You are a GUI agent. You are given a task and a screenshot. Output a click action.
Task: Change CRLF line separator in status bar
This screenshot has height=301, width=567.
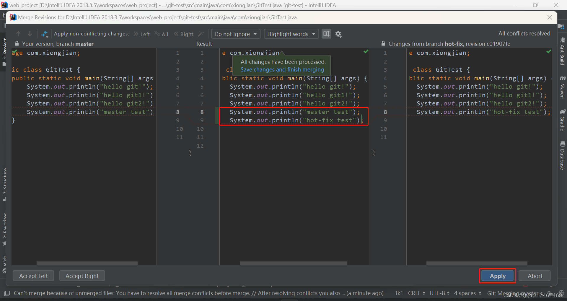pos(416,293)
